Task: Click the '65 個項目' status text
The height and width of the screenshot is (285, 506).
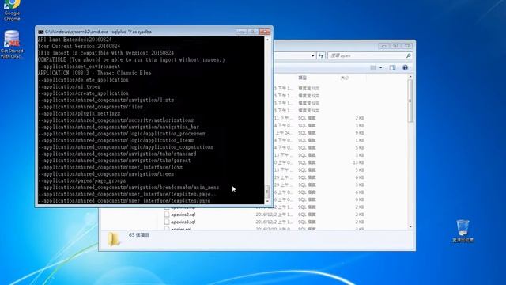Action: (x=139, y=234)
